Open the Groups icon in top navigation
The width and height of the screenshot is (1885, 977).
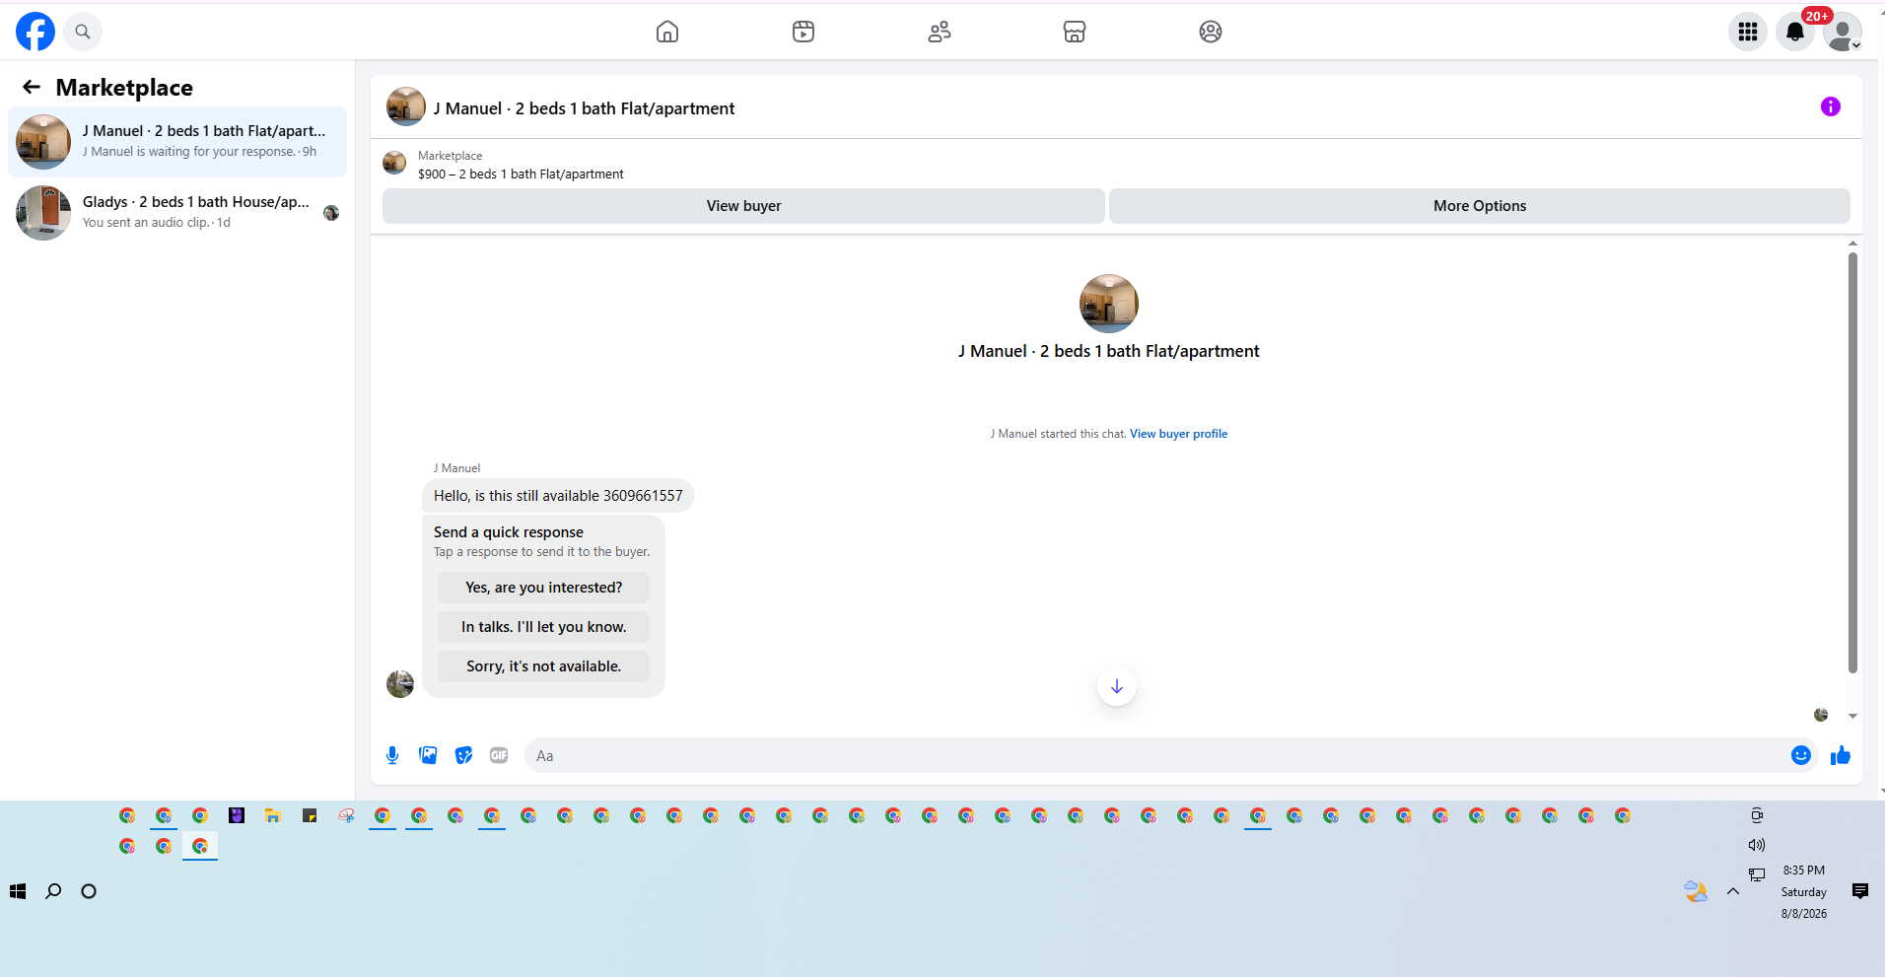coord(1211,32)
